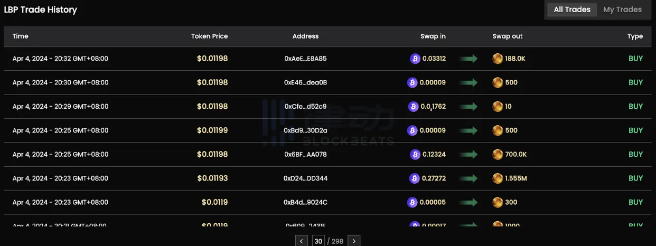Screen dimensions: 656x246
Task: Click the Time column header
Action: point(21,36)
